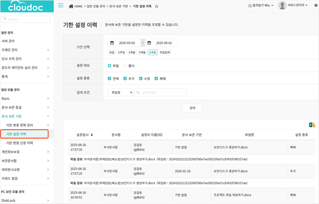
Task: Open 서버 관리 in sidebar
Action: (x=8, y=41)
